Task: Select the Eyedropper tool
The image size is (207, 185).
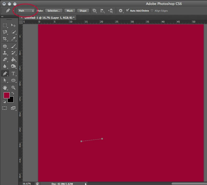Action: (13, 38)
